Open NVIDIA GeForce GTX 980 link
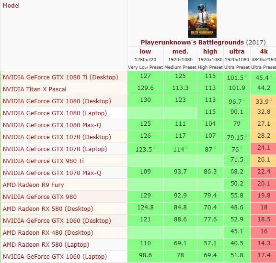The width and height of the screenshot is (276, 263). click(40, 197)
